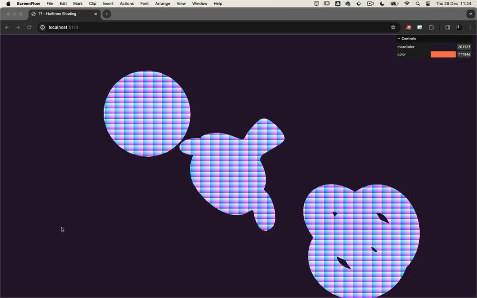Click the browser side panel icon
Viewport: 477px width, 298px height.
[x=448, y=27]
